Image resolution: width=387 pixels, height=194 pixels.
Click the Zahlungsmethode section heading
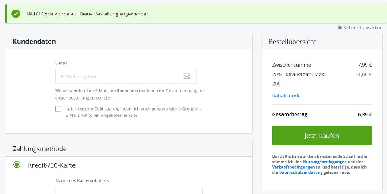pos(40,149)
